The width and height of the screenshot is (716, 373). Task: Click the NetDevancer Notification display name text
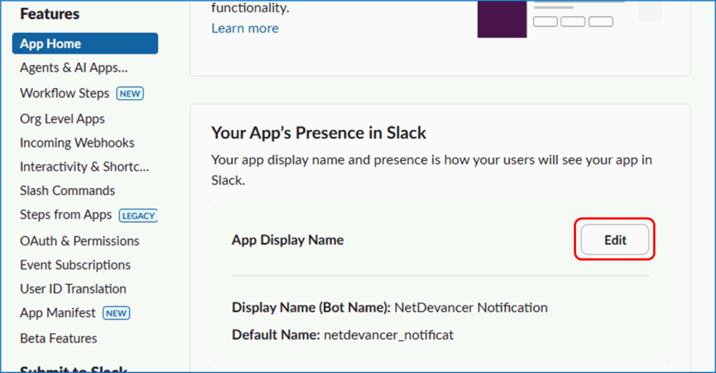(471, 307)
